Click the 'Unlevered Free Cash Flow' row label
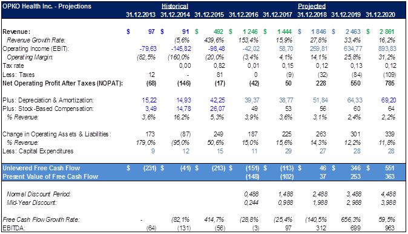 pyautogui.click(x=41, y=168)
